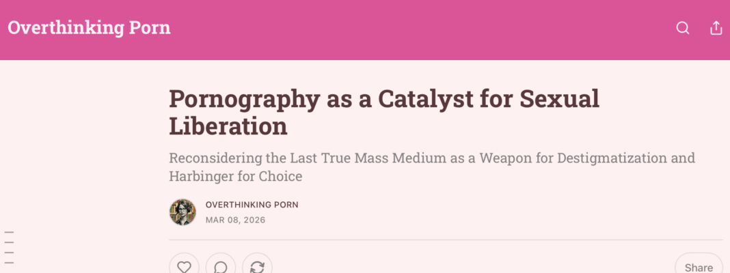
Task: Click the subtitle text 'Harbinger for Choice'
Action: pyautogui.click(x=235, y=176)
